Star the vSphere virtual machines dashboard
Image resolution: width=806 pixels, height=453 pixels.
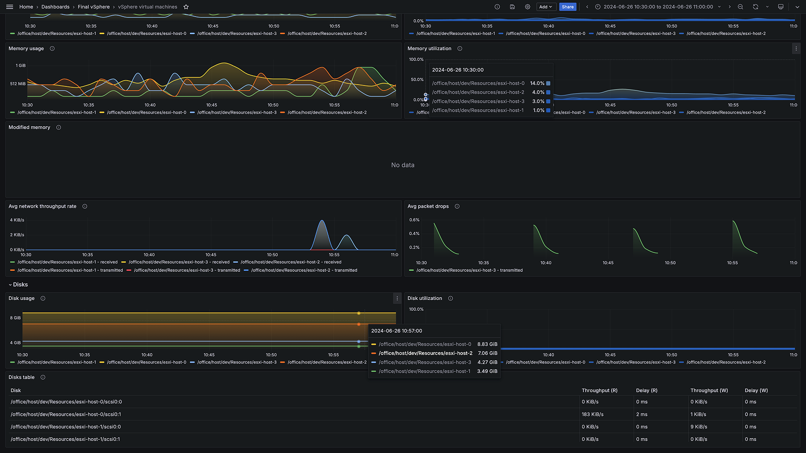(186, 7)
